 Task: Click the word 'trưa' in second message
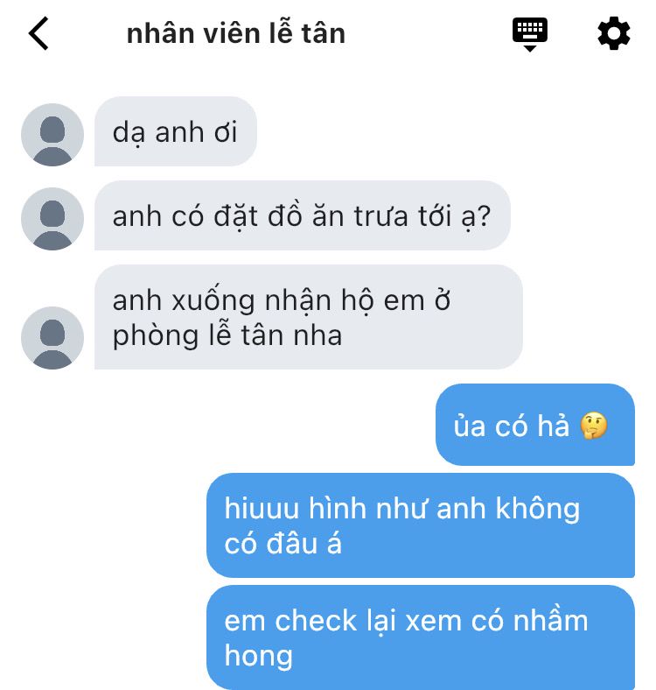[381, 217]
